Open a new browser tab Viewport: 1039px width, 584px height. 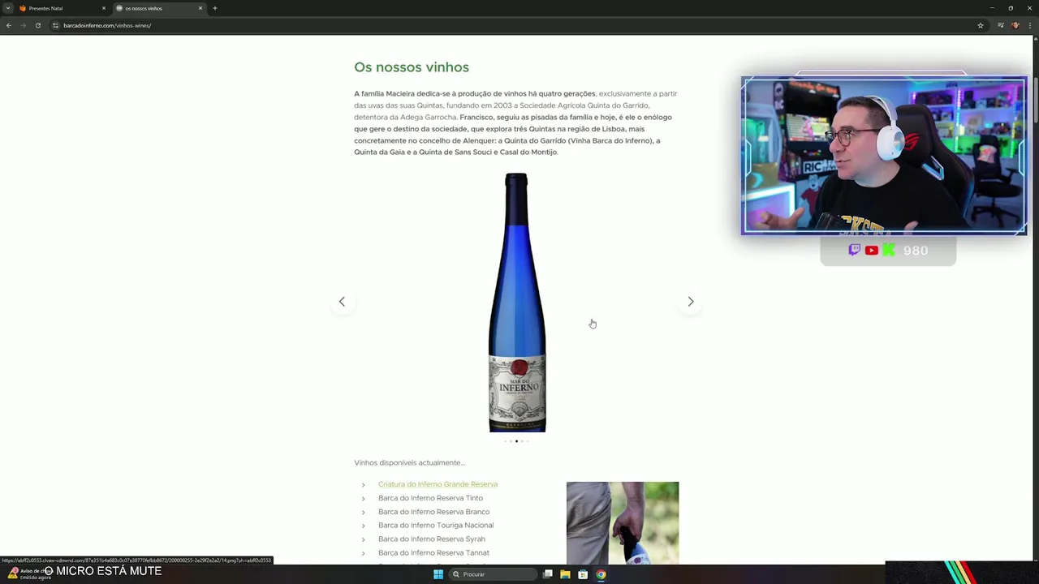coord(214,8)
